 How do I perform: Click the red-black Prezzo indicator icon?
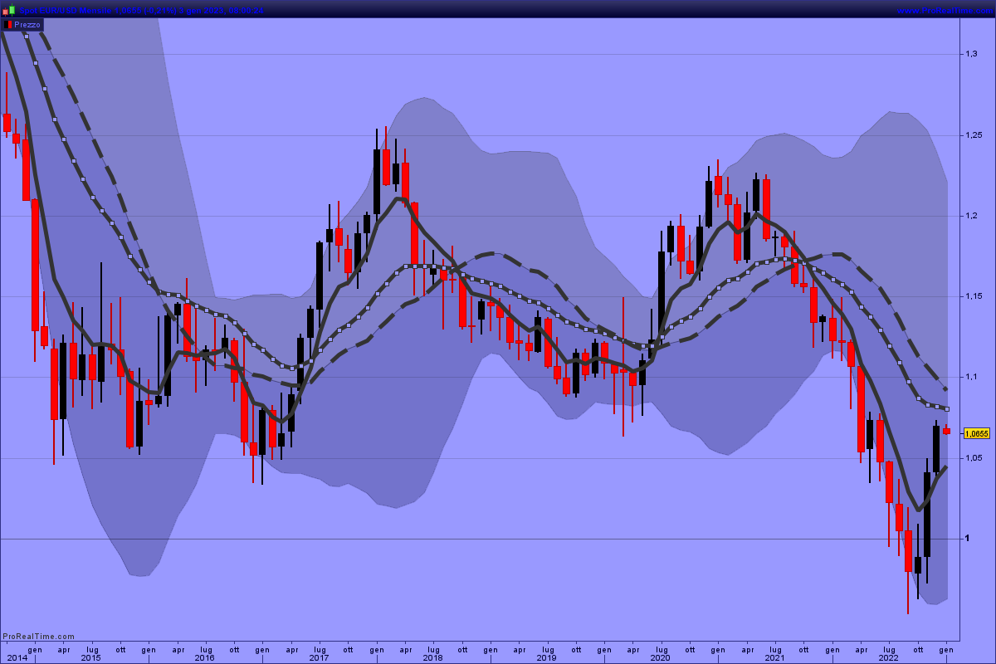point(8,25)
